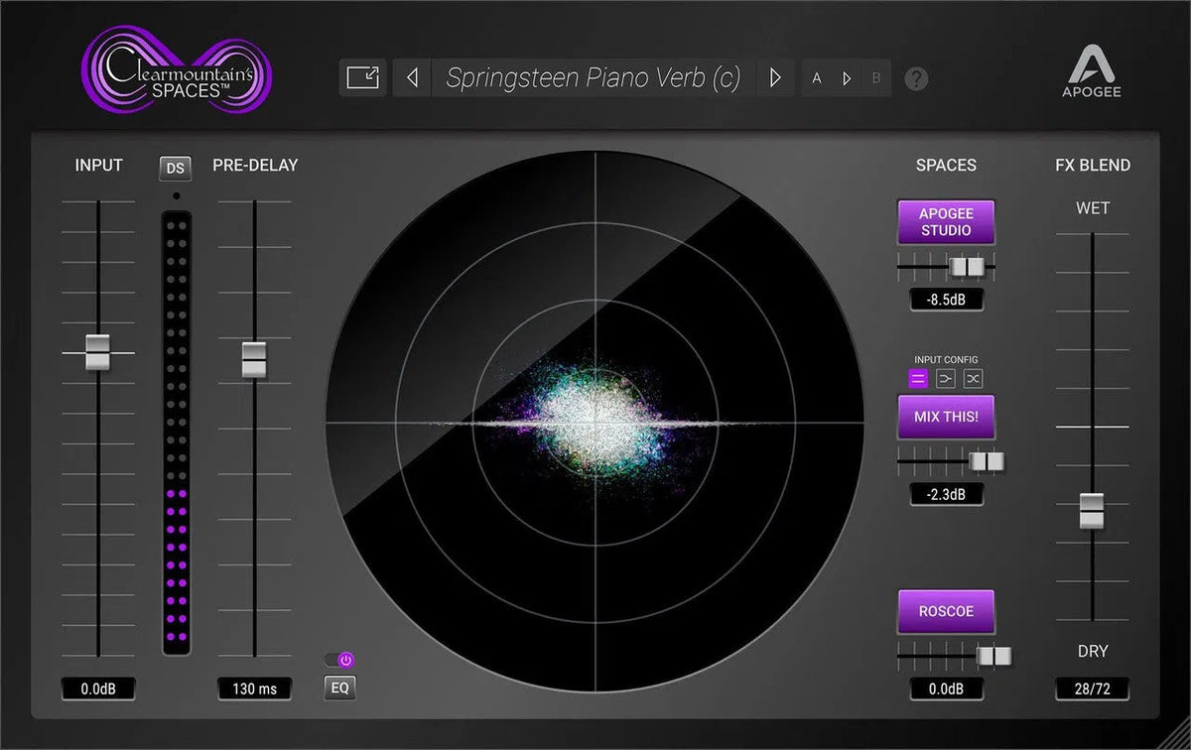Screen dimensions: 1191x750
Task: Click the 130 ms pre-delay value field
Action: click(x=254, y=688)
